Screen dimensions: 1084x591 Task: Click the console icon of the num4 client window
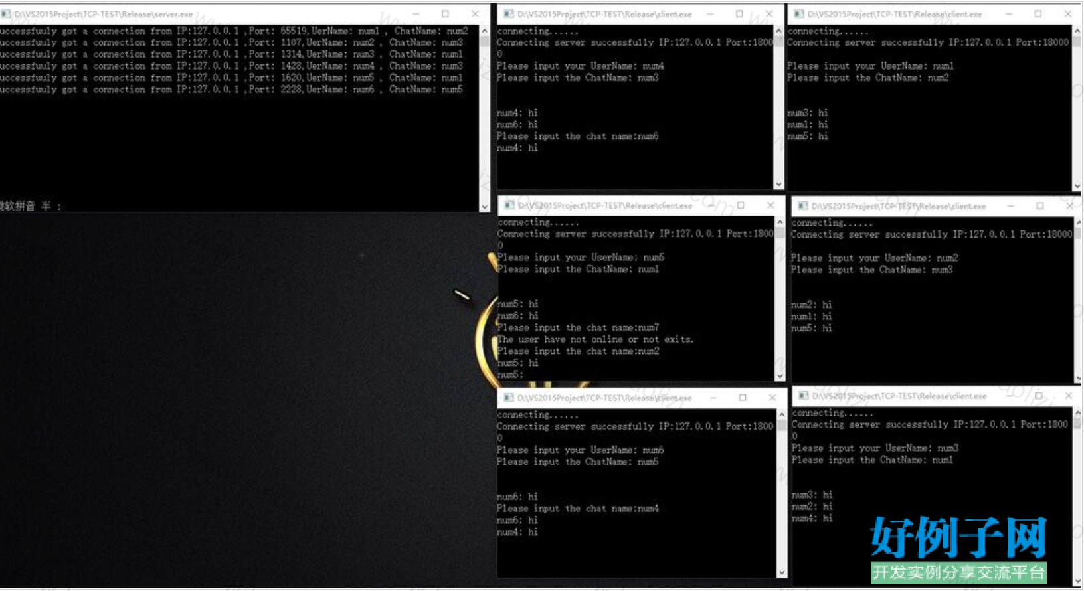[x=509, y=14]
